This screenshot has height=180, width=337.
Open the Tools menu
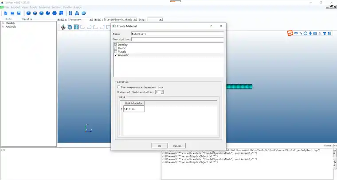[33, 7]
